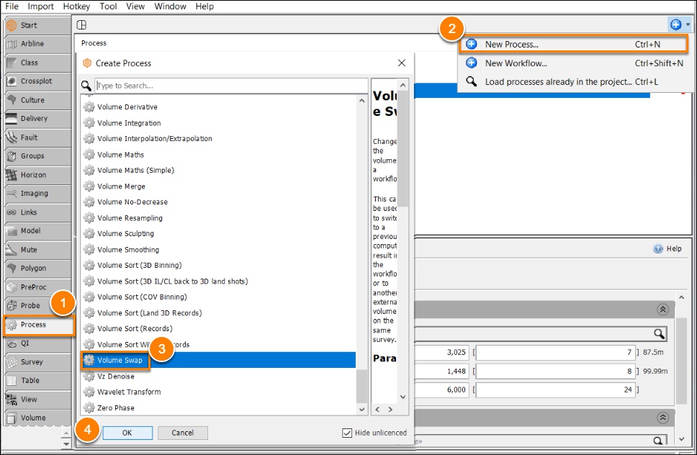Click the Type to Search input field
Viewport: 697px width, 455px height.
click(231, 86)
